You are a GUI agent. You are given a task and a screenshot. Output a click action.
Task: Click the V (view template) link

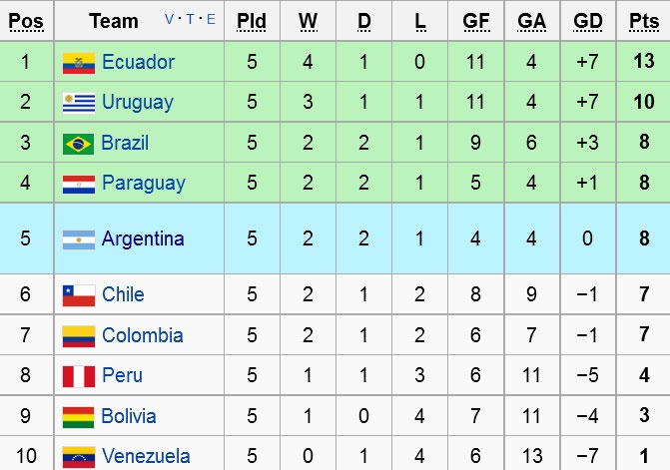click(169, 19)
